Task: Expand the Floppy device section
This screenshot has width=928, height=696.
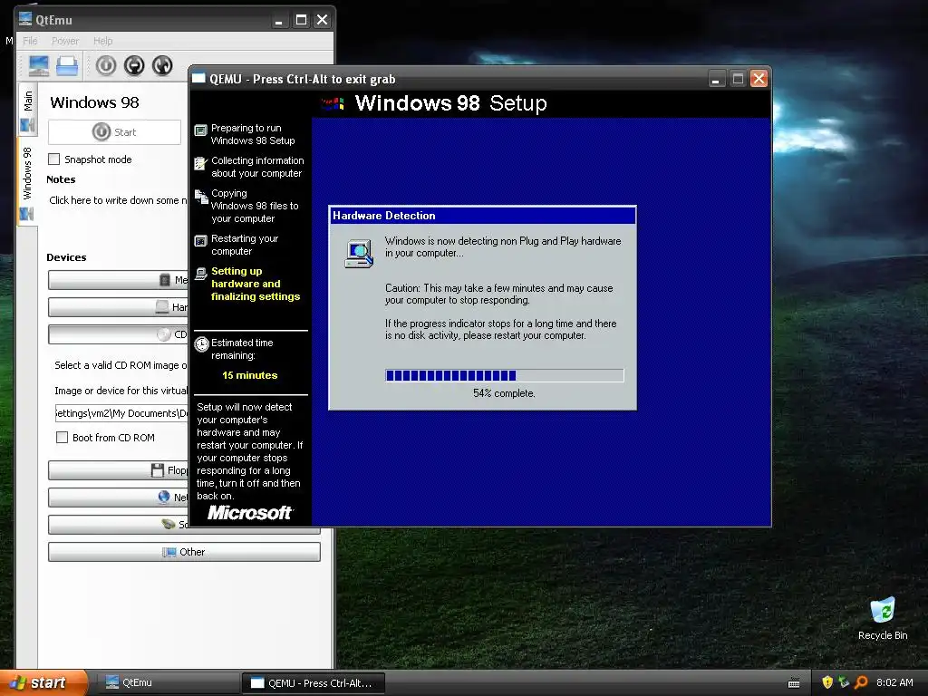Action: click(x=119, y=470)
